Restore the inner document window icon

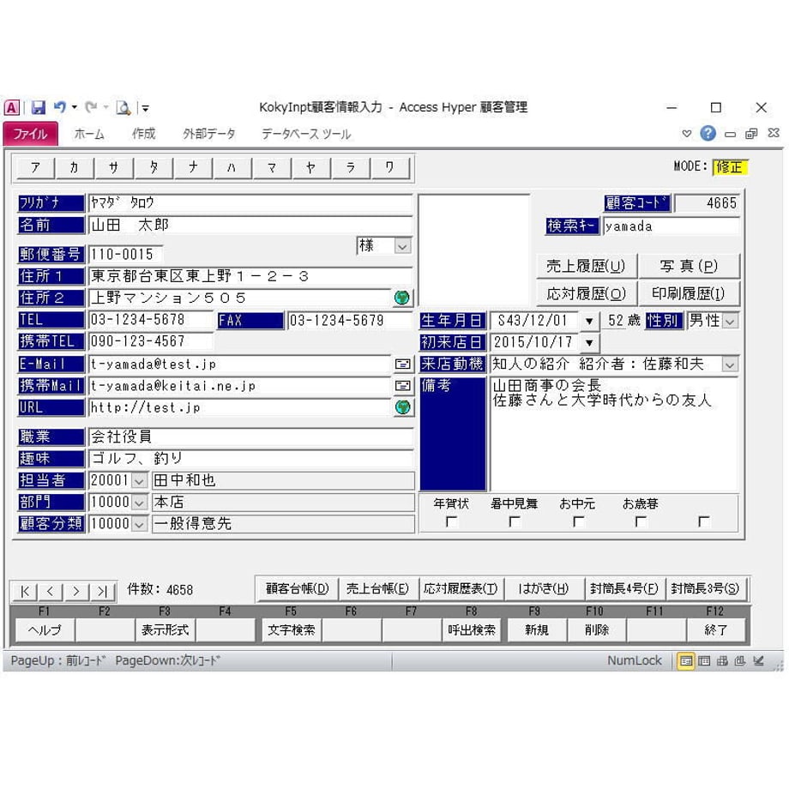751,133
